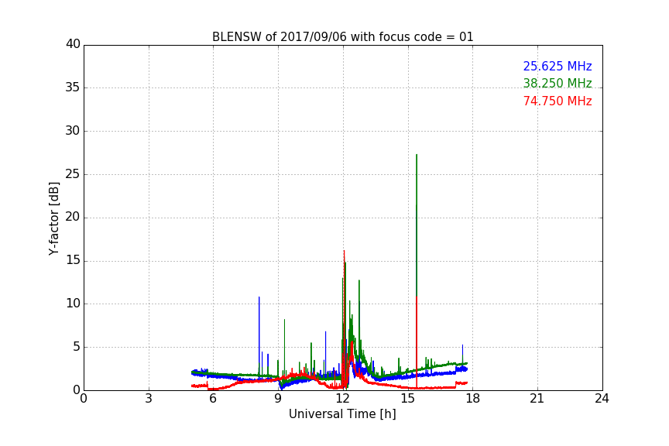Screen dimensions: 669x446
Task: Click the x-axis tick label 3
Action: 149,399
